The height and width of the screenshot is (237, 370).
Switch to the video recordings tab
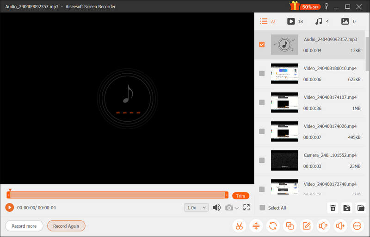coord(291,21)
